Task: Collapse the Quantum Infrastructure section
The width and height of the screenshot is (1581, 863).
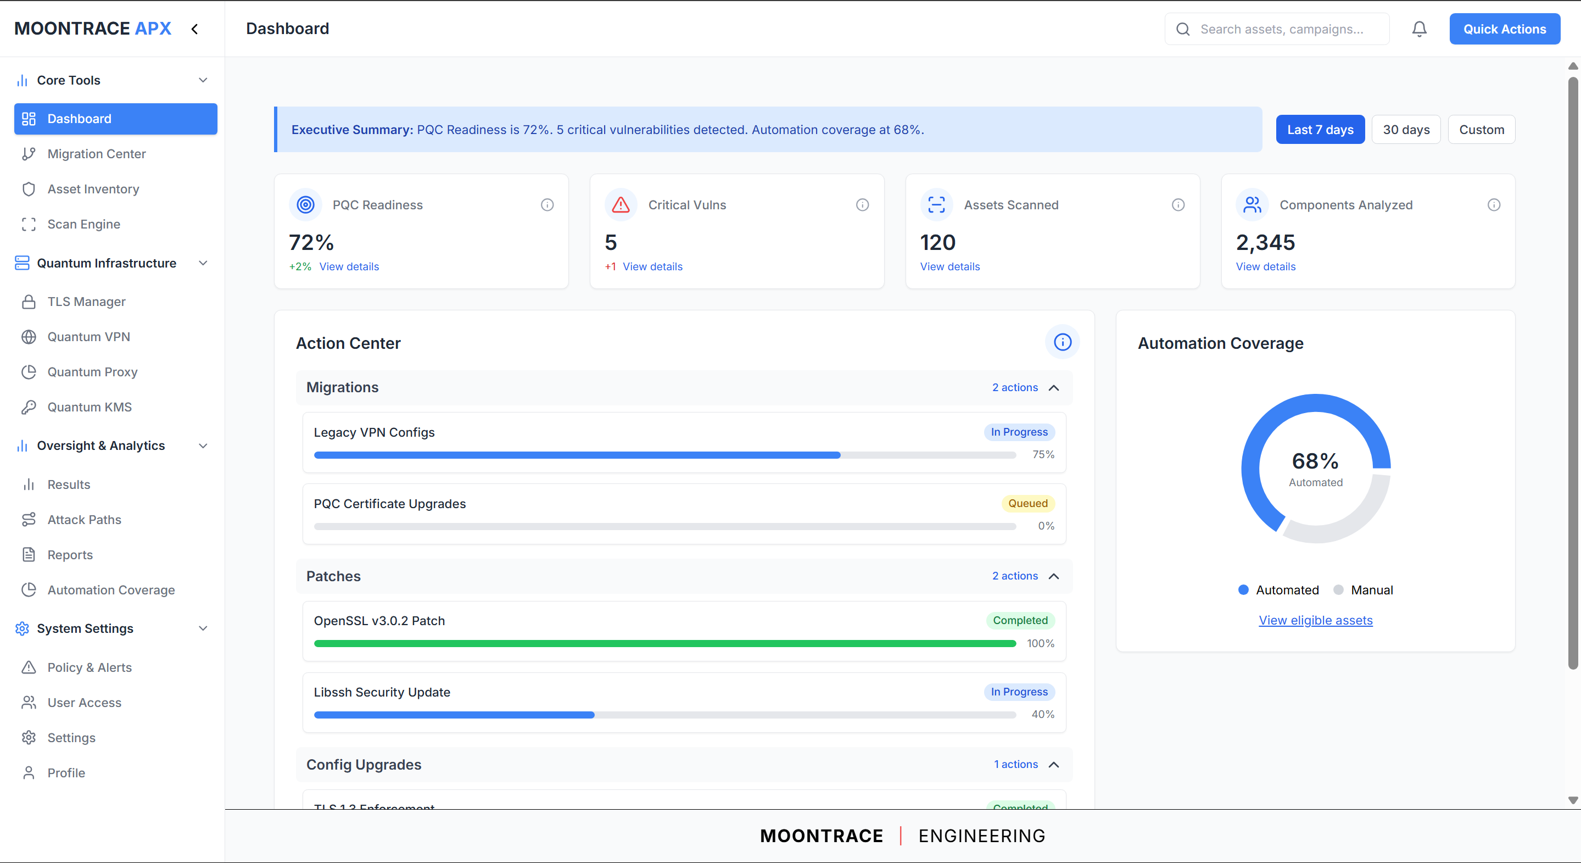Action: coord(203,263)
